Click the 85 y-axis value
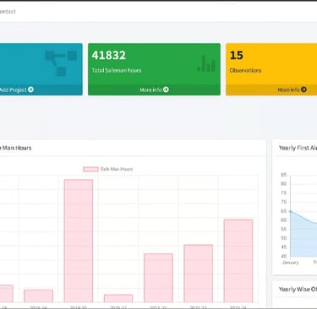The width and height of the screenshot is (317, 309). point(283,175)
